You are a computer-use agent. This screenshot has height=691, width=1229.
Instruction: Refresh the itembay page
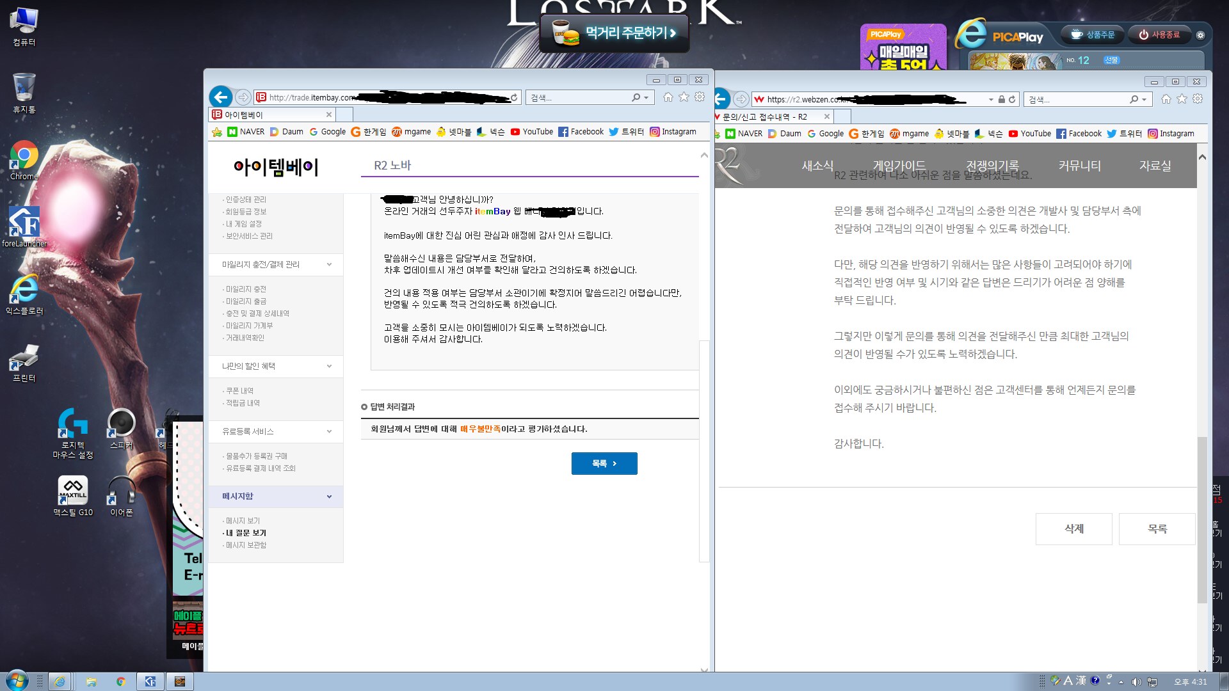coord(514,97)
